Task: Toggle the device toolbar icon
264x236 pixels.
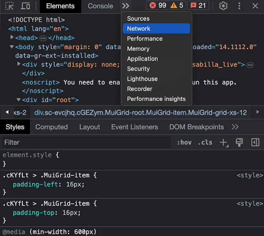Action: [x=25, y=6]
